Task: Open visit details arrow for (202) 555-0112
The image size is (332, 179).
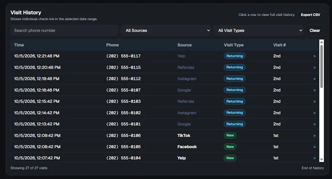Action: 315,79
